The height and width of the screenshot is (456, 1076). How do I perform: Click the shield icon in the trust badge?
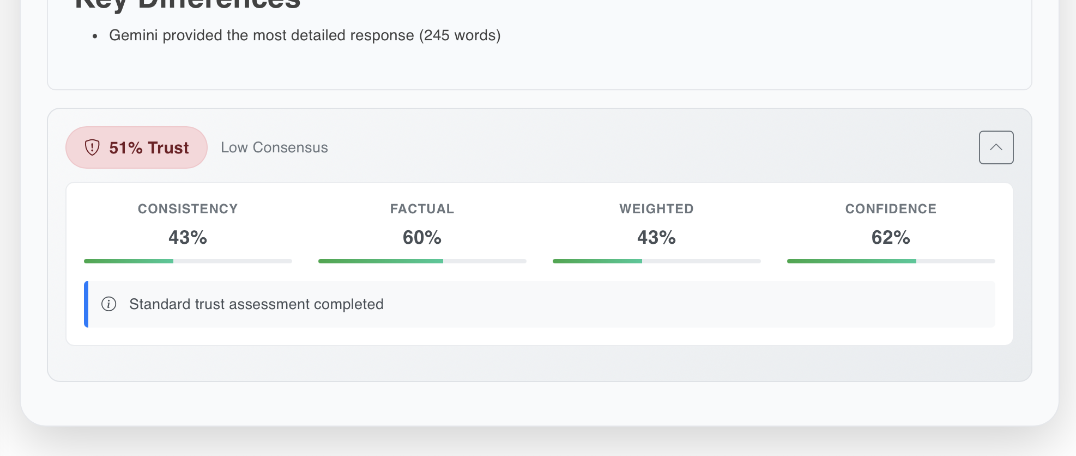click(x=92, y=147)
